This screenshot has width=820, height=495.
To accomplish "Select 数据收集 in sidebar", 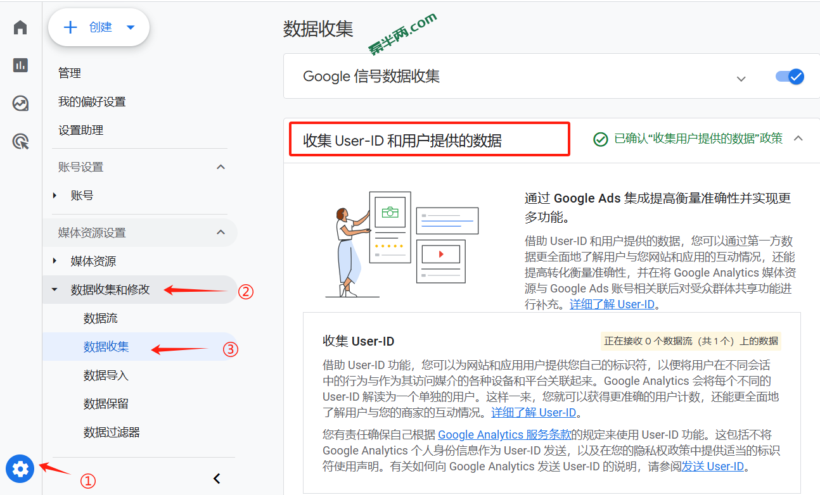I will point(106,347).
